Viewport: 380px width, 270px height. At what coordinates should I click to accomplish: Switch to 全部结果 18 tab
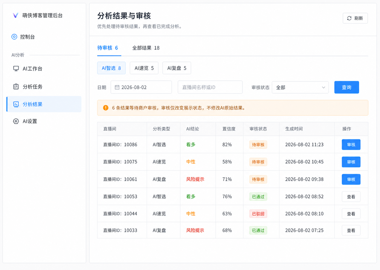coord(146,48)
